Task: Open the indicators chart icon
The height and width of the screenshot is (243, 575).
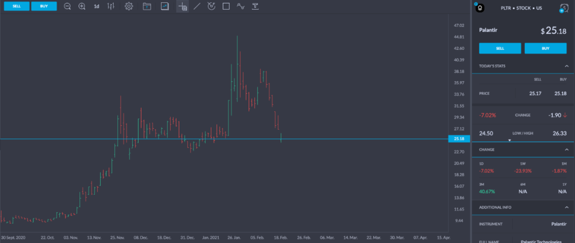Action: pos(164,6)
